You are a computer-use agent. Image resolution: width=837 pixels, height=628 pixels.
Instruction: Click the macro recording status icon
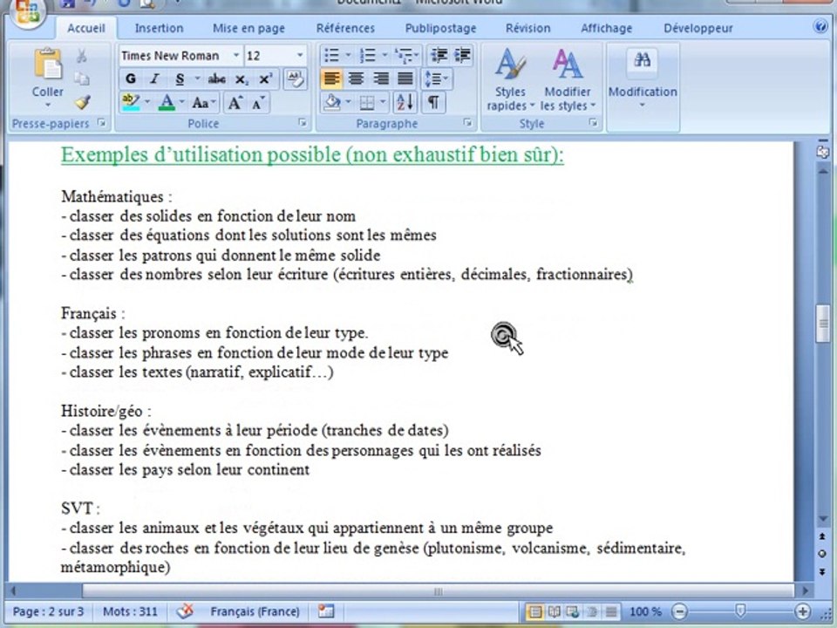click(325, 611)
